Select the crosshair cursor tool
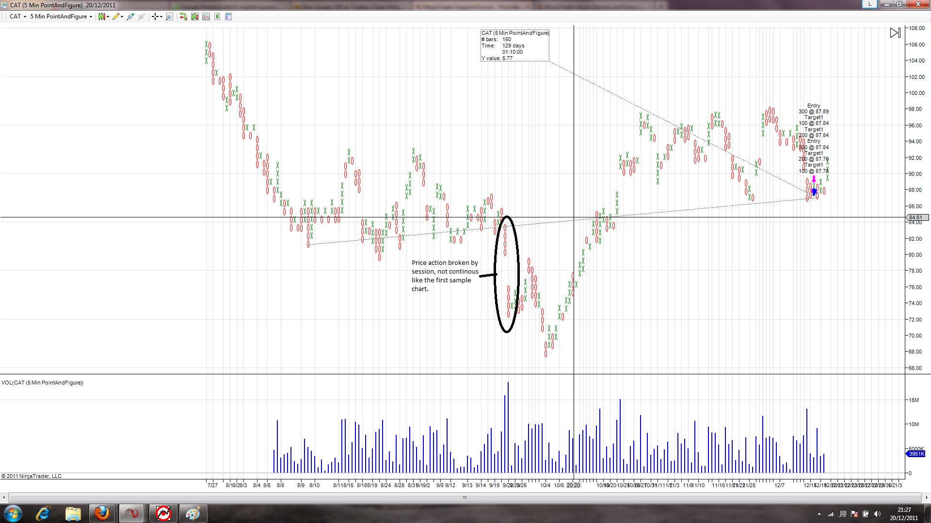The height and width of the screenshot is (523, 931). 156,16
